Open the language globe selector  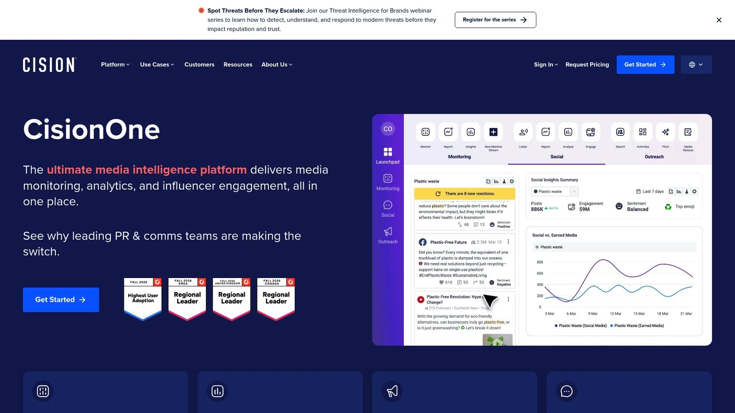click(x=696, y=65)
